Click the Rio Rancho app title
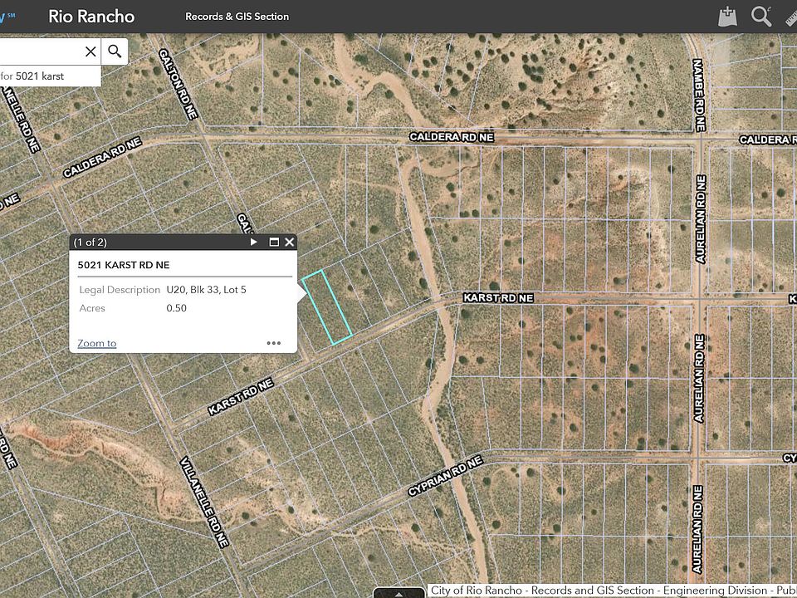 click(91, 17)
